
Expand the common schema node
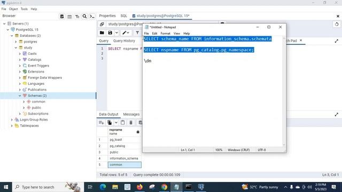(x=24, y=102)
